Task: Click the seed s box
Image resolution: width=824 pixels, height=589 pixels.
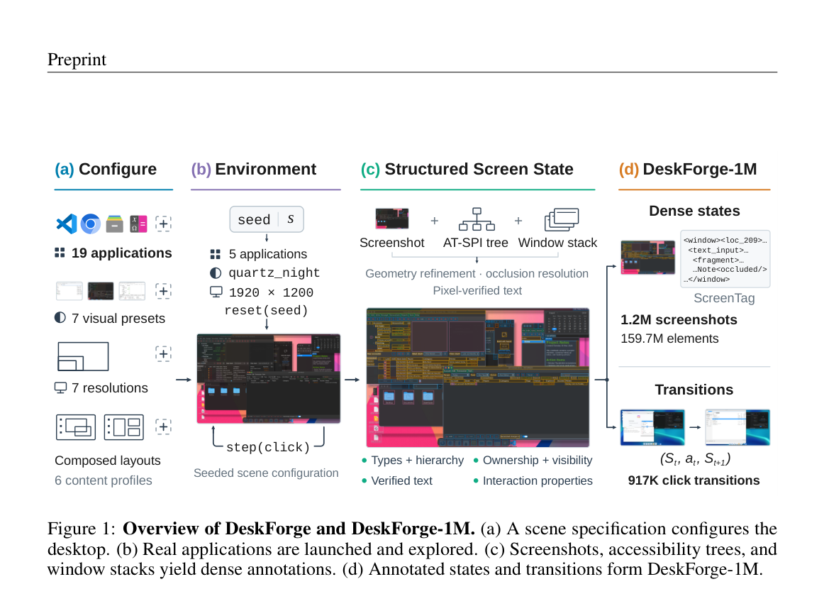Action: pyautogui.click(x=267, y=219)
